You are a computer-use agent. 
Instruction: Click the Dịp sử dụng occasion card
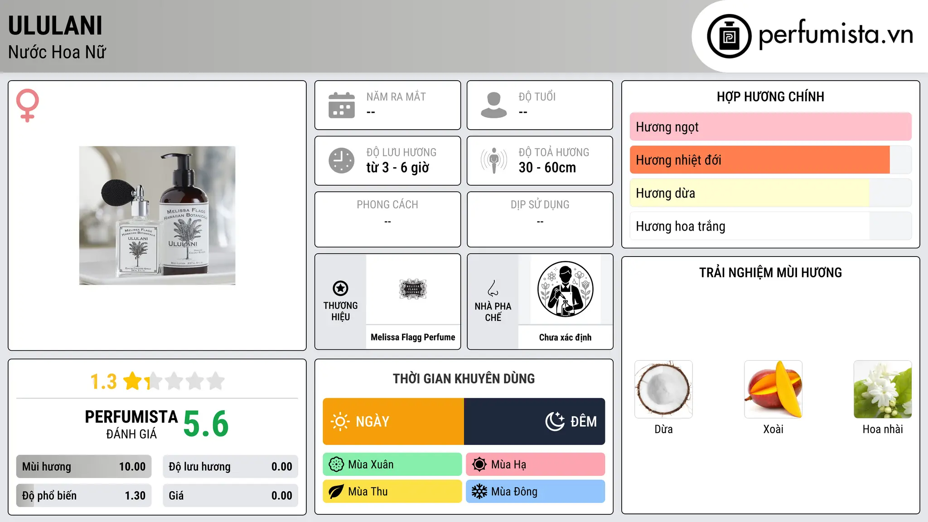[540, 219]
